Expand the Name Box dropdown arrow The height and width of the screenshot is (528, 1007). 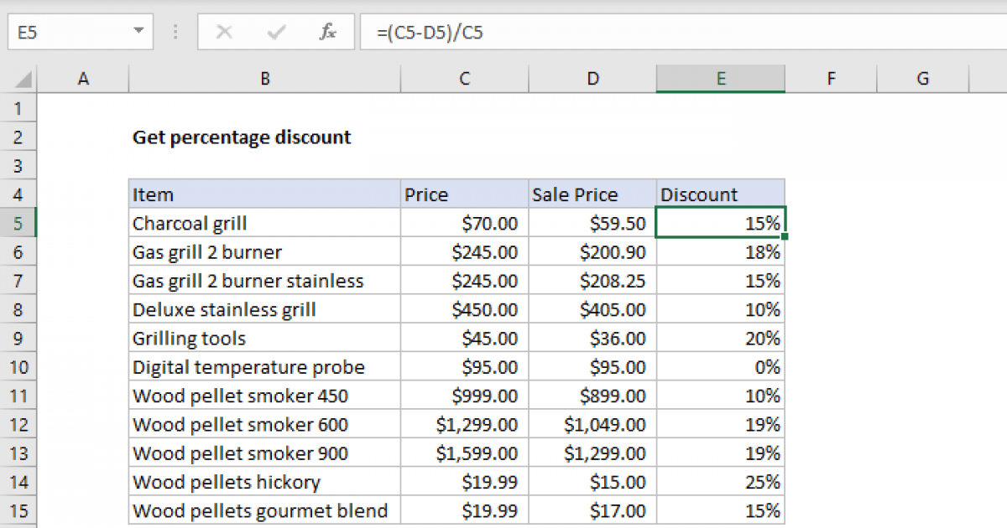click(x=138, y=33)
